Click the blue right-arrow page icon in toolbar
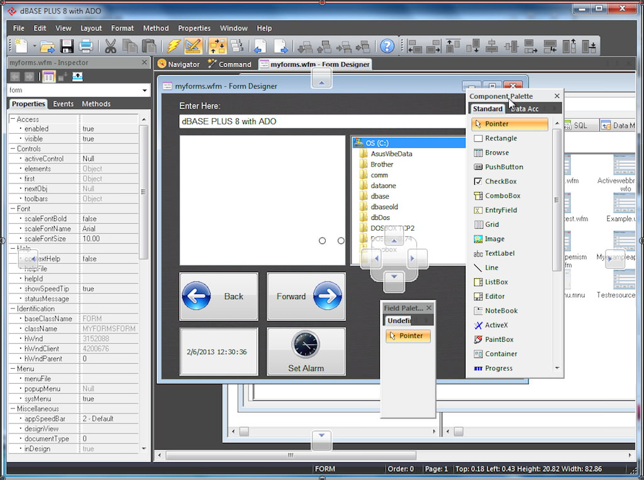644x480 pixels. pyautogui.click(x=280, y=46)
